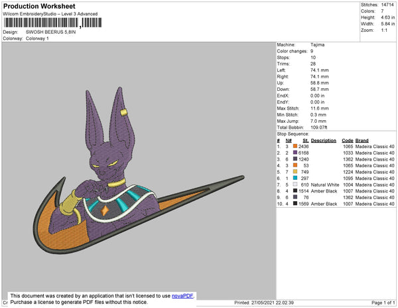Click the black swatch in stop 10
398x308 pixels.
click(x=295, y=203)
